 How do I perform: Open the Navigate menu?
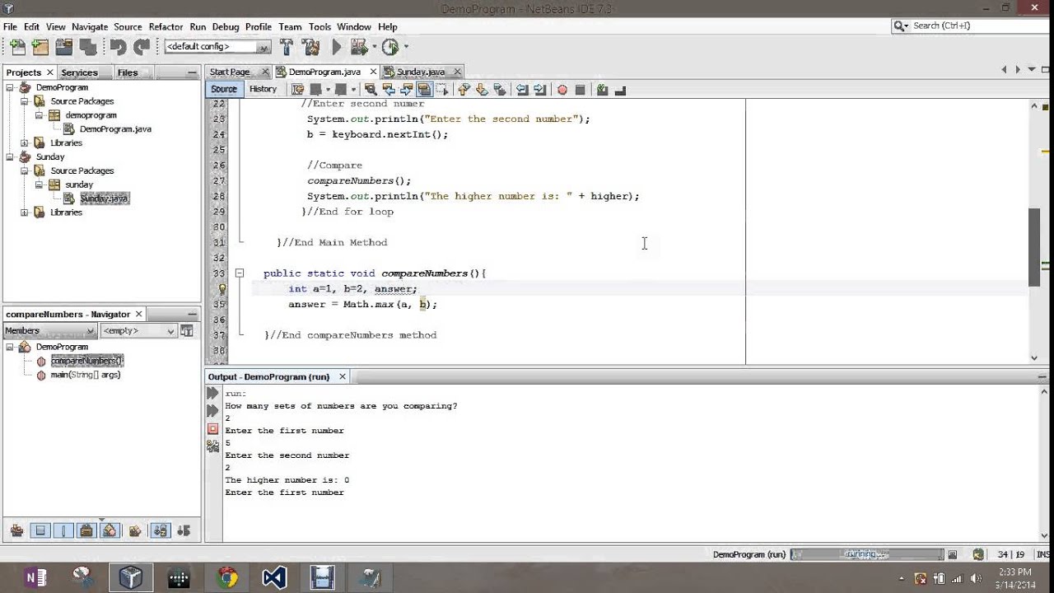click(x=90, y=27)
